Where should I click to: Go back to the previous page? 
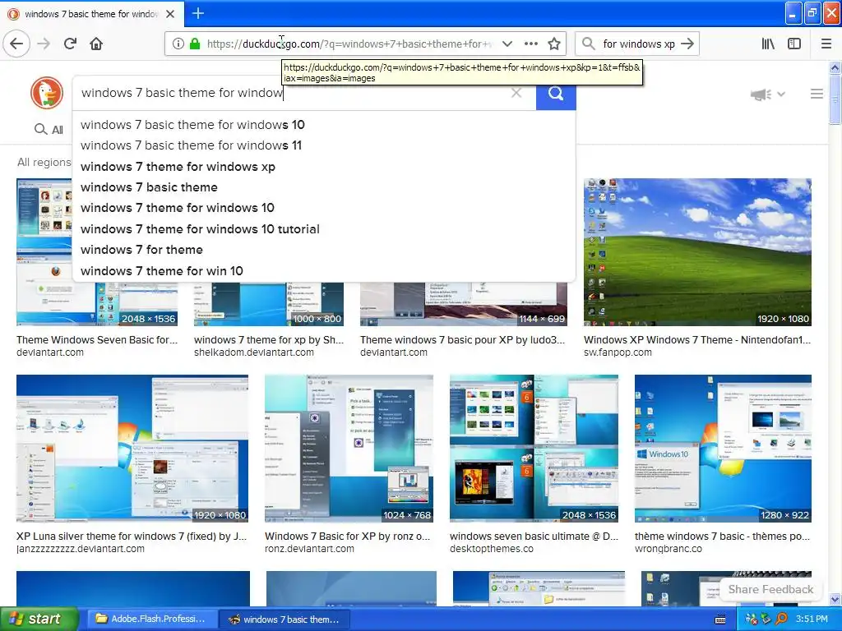coord(16,44)
